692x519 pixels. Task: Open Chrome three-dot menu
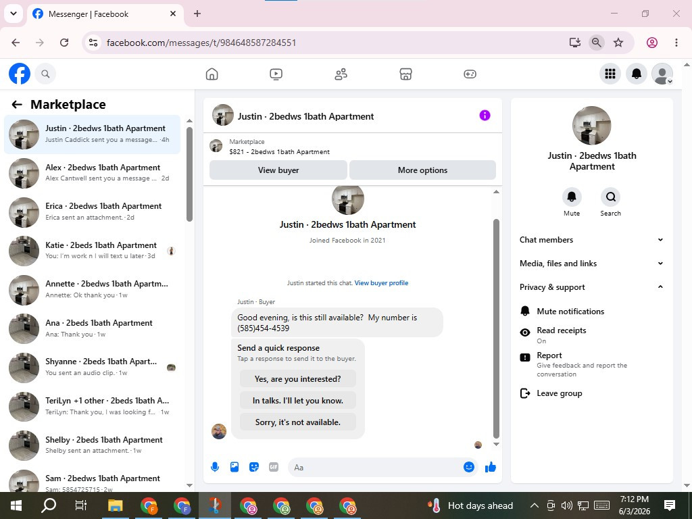pyautogui.click(x=676, y=43)
